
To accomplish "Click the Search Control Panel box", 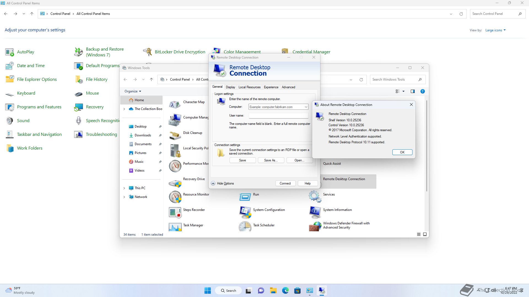I will click(497, 14).
